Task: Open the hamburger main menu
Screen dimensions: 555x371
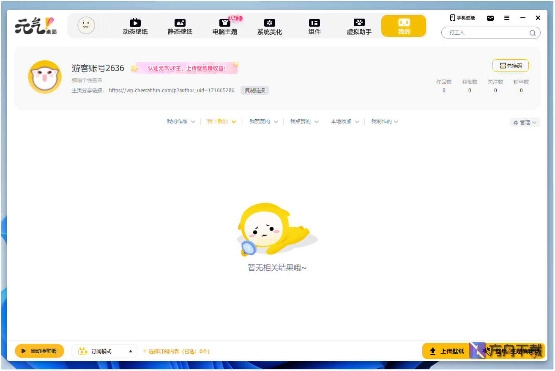Action: 507,18
